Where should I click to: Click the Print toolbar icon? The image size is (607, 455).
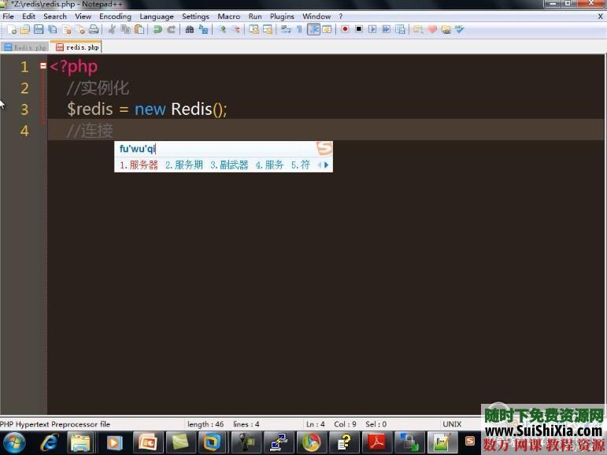[94, 29]
